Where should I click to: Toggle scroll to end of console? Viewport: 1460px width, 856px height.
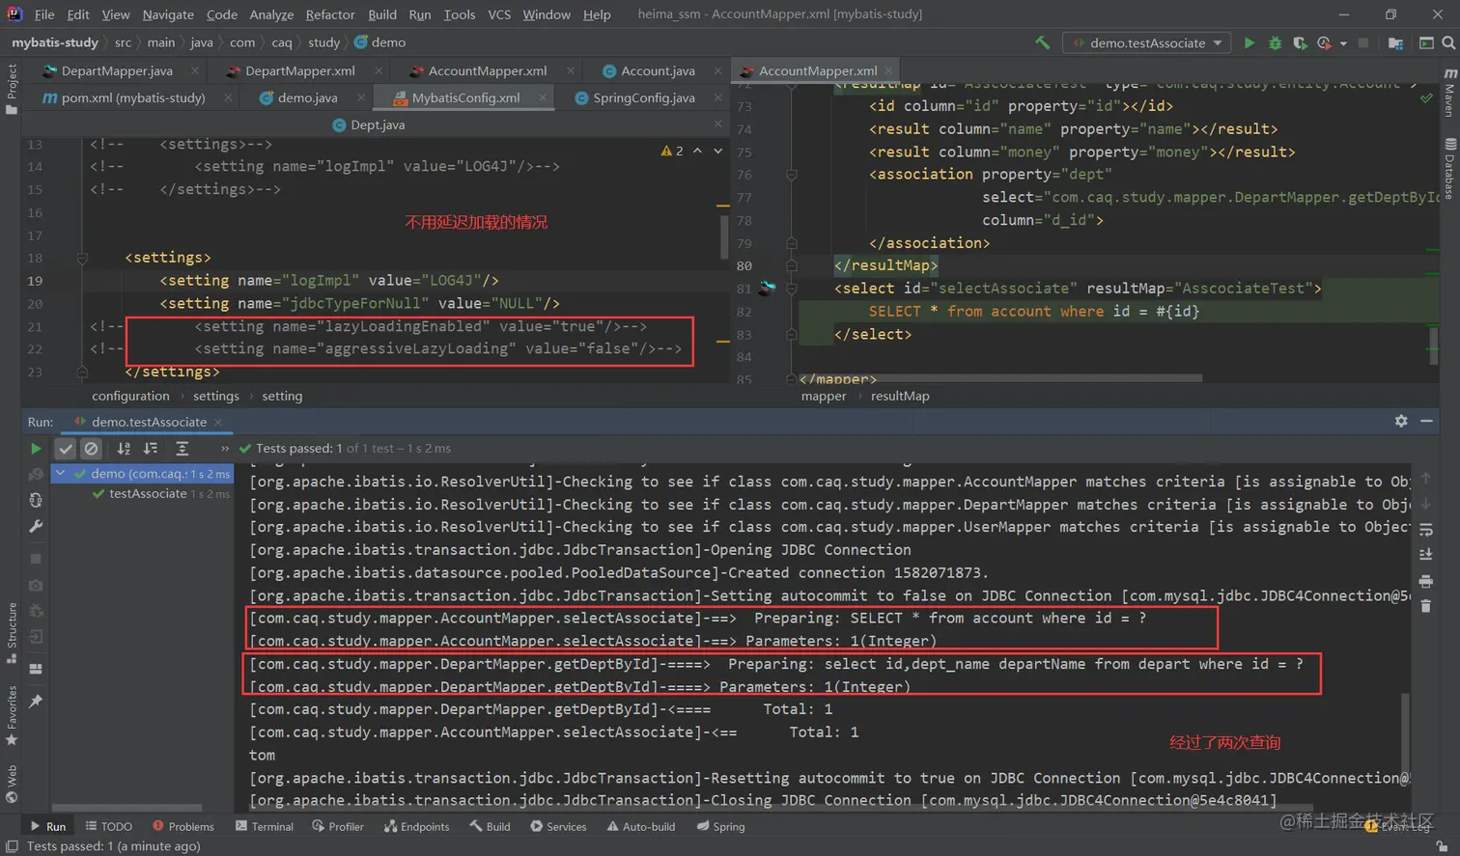(1426, 555)
